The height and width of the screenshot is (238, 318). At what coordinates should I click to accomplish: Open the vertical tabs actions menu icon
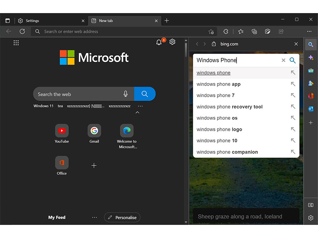pos(8,21)
